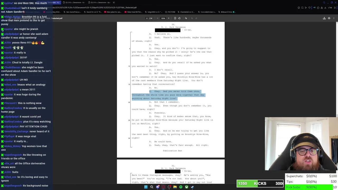The height and width of the screenshot is (190, 338).
Task: Open 'CharlieIntel on X' bookmark
Action: coord(186,12)
